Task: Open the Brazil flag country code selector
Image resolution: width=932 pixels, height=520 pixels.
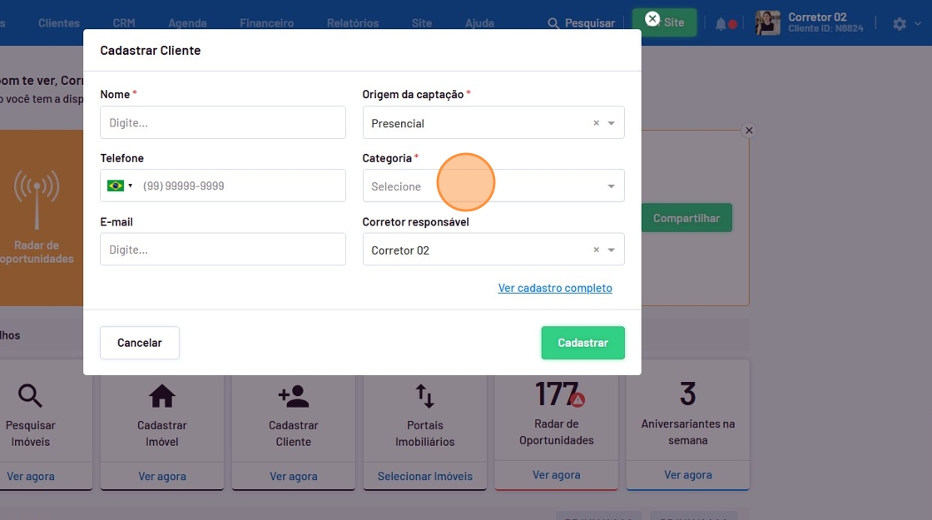Action: 120,186
